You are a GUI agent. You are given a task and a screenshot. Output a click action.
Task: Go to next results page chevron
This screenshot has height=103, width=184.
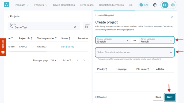84,60
